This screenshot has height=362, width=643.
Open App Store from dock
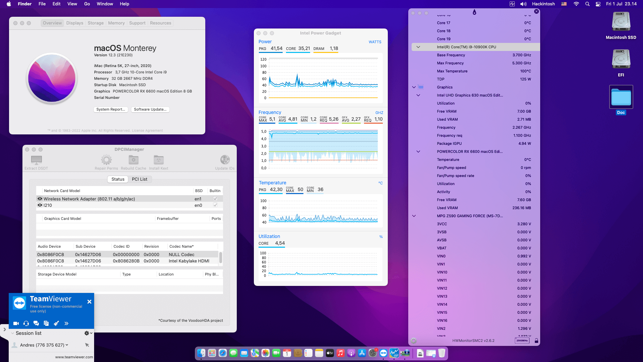click(362, 353)
